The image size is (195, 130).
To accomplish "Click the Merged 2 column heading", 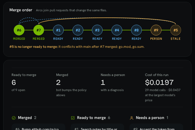I will pos(27,118).
